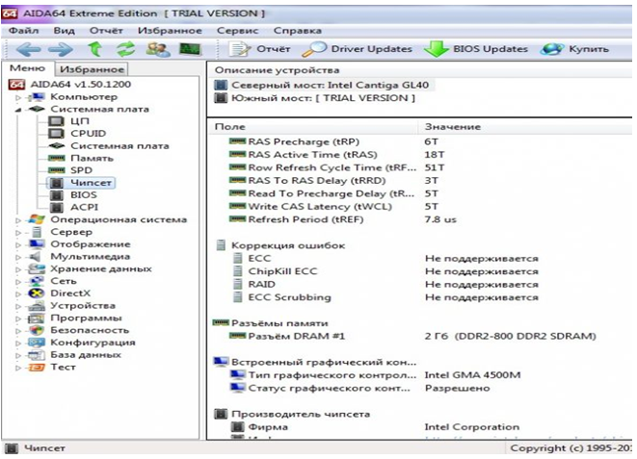The height and width of the screenshot is (459, 637).
Task: Select the CPUID icon in tree
Action: click(57, 134)
